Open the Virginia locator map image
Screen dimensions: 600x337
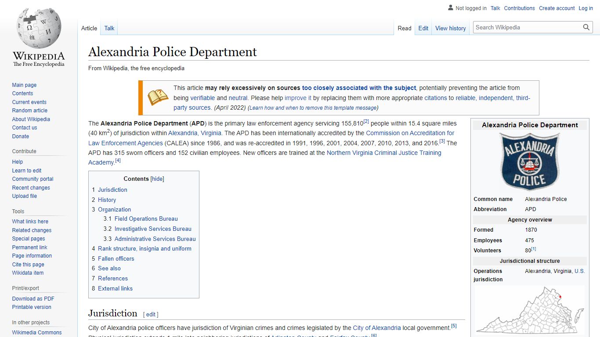(530, 311)
